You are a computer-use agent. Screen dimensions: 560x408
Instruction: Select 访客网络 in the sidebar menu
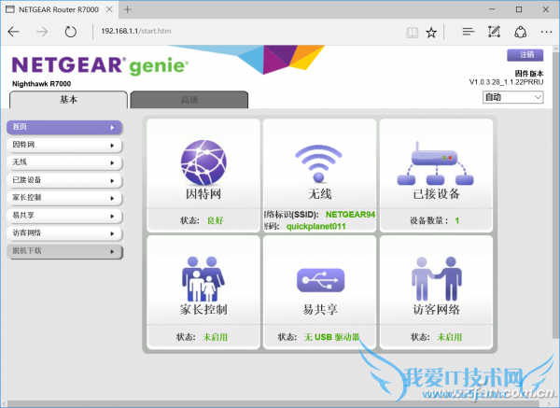tap(64, 233)
